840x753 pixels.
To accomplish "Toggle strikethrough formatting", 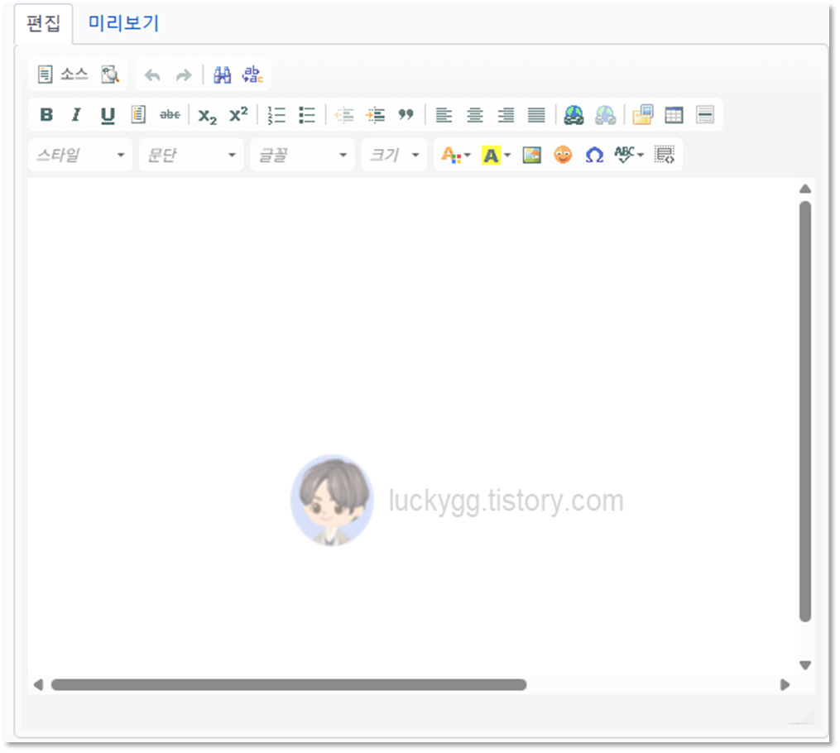I will 170,115.
